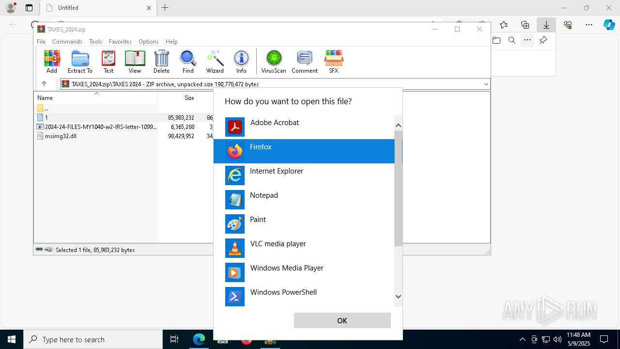Focus the taskbar search box
This screenshot has width=620, height=349.
click(93, 339)
